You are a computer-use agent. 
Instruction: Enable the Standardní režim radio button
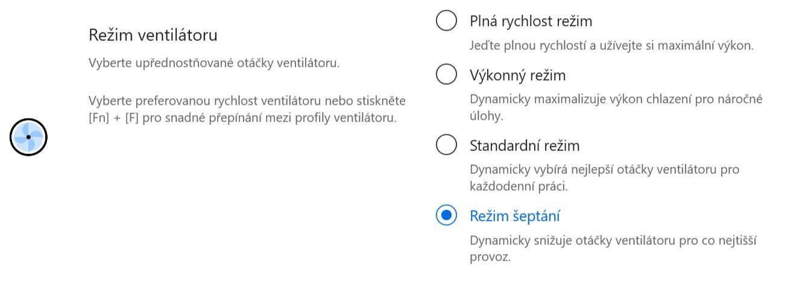[446, 145]
